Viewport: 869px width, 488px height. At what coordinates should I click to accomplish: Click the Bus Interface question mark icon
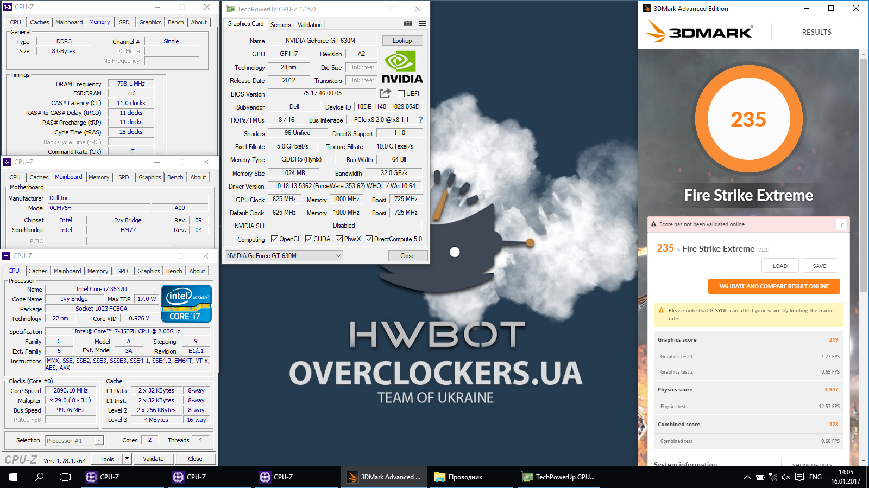(x=420, y=120)
